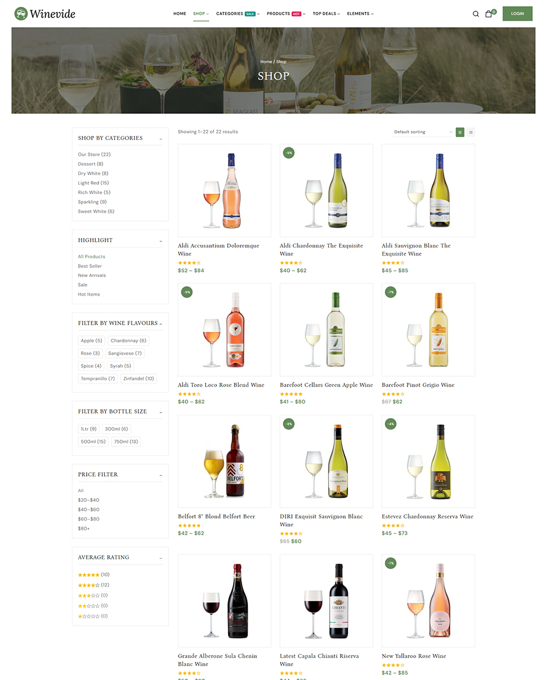The height and width of the screenshot is (680, 547).
Task: Click the search magnifier icon in header
Action: point(476,14)
